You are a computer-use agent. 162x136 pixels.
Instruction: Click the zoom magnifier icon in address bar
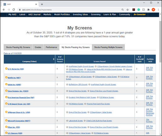pyautogui.click(x=123, y=10)
